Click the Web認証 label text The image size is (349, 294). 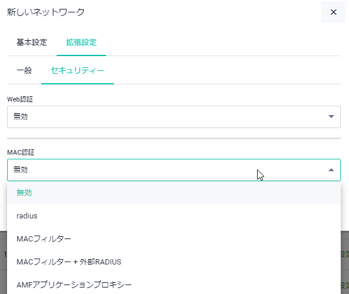(20, 99)
